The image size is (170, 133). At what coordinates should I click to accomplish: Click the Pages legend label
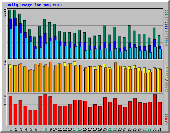pyautogui.click(x=166, y=41)
